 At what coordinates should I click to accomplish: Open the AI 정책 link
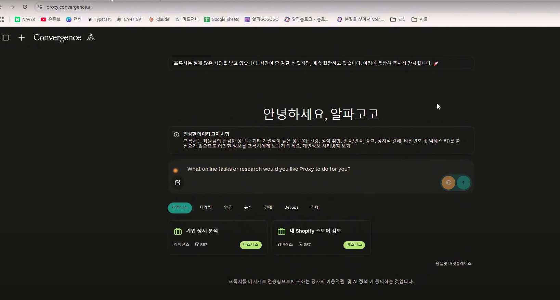(360, 282)
